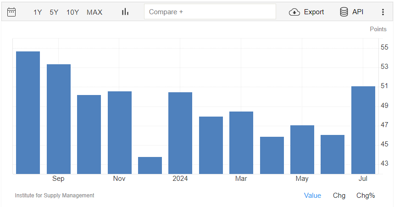Screen dimensions: 394x207
Task: Click the bar between 2024 and Mar
Action: coord(211,145)
